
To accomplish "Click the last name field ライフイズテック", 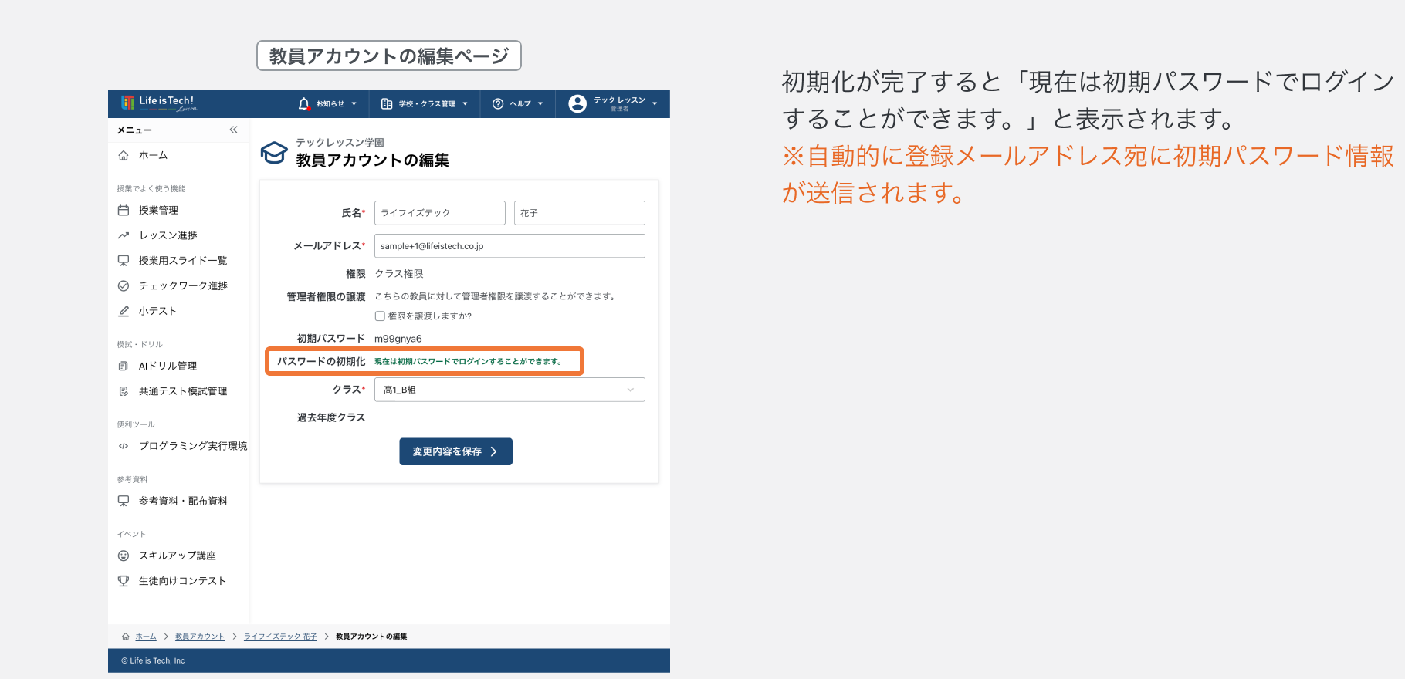I will [x=440, y=213].
